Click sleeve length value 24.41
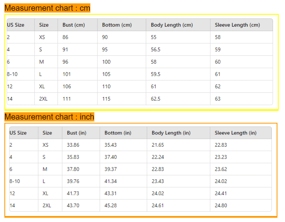 [x=221, y=193]
